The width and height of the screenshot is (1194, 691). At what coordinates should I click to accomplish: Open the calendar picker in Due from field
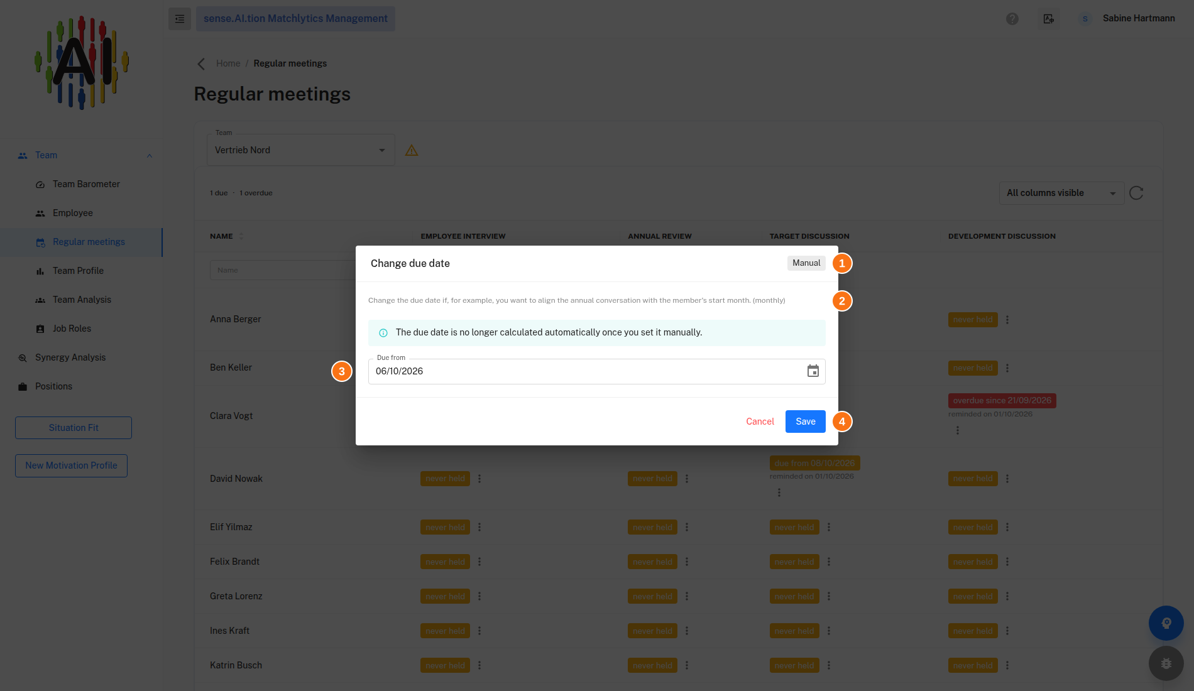(x=813, y=371)
